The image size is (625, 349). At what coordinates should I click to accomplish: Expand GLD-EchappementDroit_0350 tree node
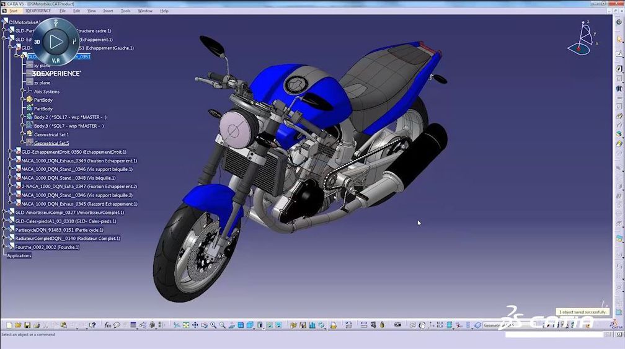tap(11, 152)
